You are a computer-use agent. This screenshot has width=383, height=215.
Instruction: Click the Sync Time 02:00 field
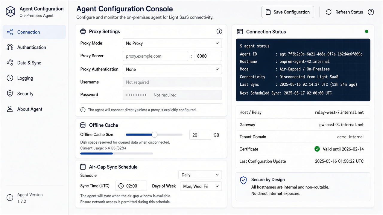131,186
